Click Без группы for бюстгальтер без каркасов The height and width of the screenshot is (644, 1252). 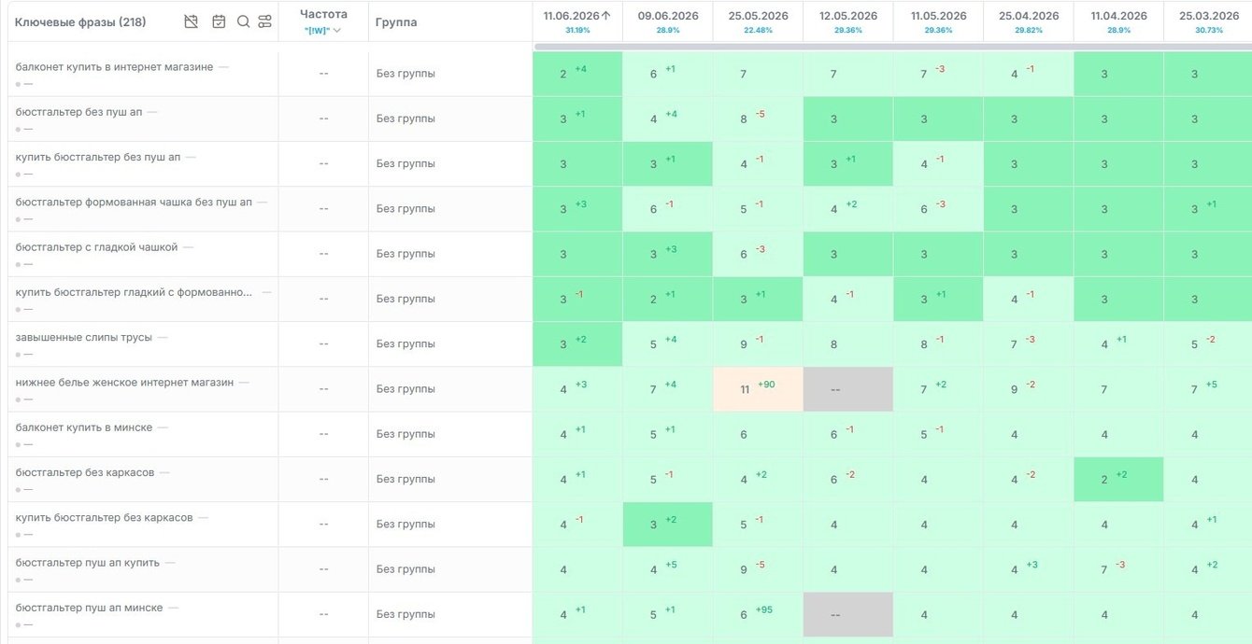pyautogui.click(x=405, y=479)
